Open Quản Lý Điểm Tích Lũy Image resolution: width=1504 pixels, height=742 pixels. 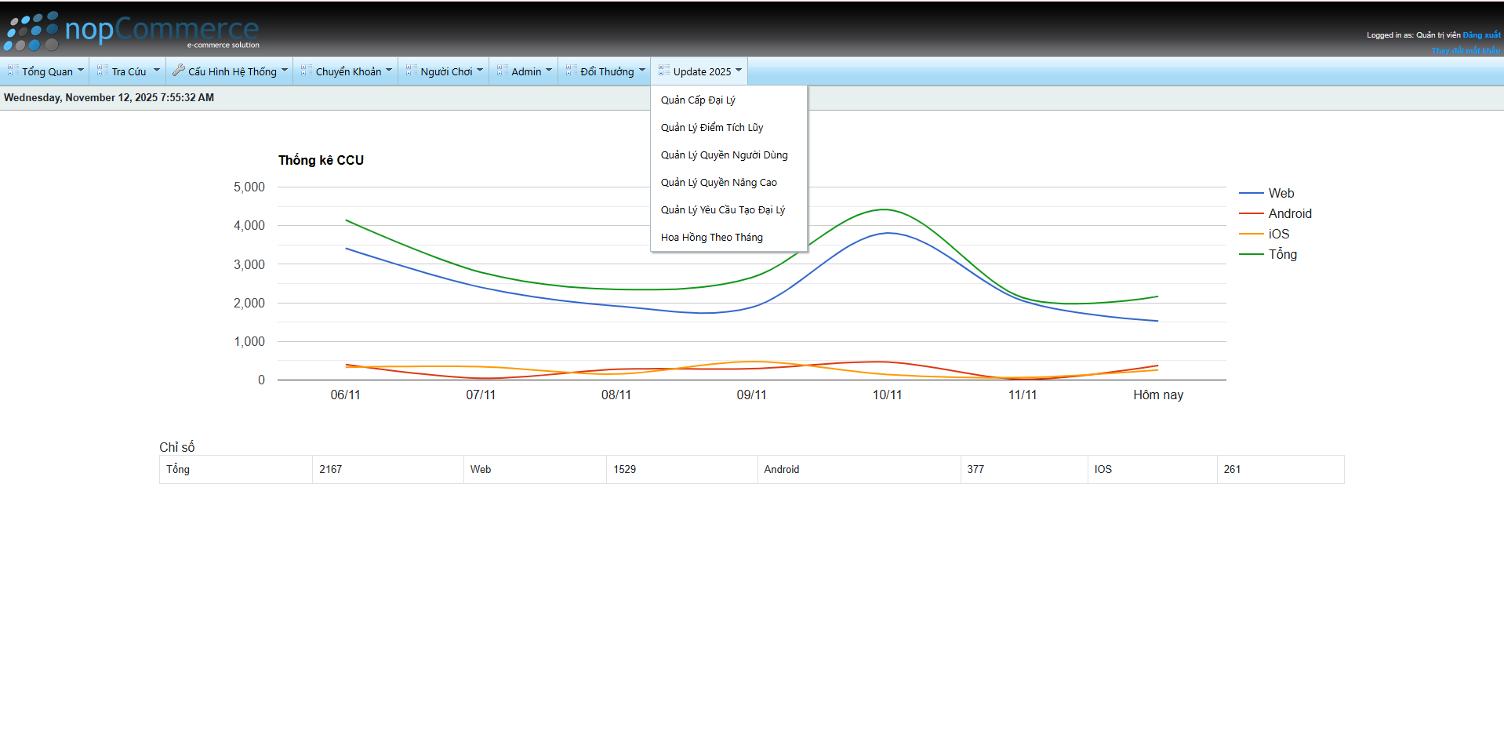pyautogui.click(x=711, y=128)
